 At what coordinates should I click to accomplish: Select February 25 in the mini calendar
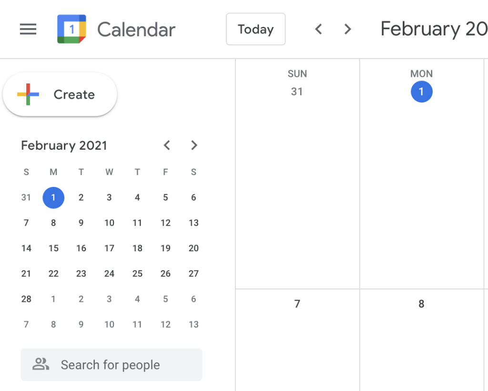(x=137, y=274)
